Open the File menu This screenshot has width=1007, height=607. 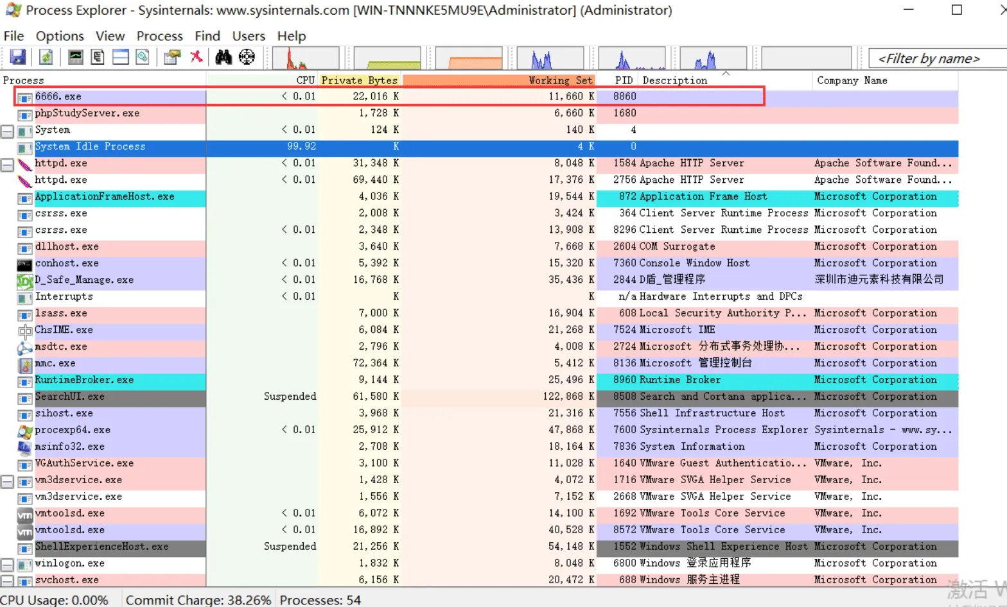pos(13,36)
